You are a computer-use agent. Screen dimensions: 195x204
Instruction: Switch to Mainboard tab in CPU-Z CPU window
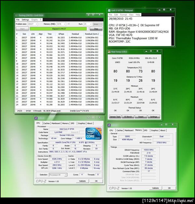56,123
